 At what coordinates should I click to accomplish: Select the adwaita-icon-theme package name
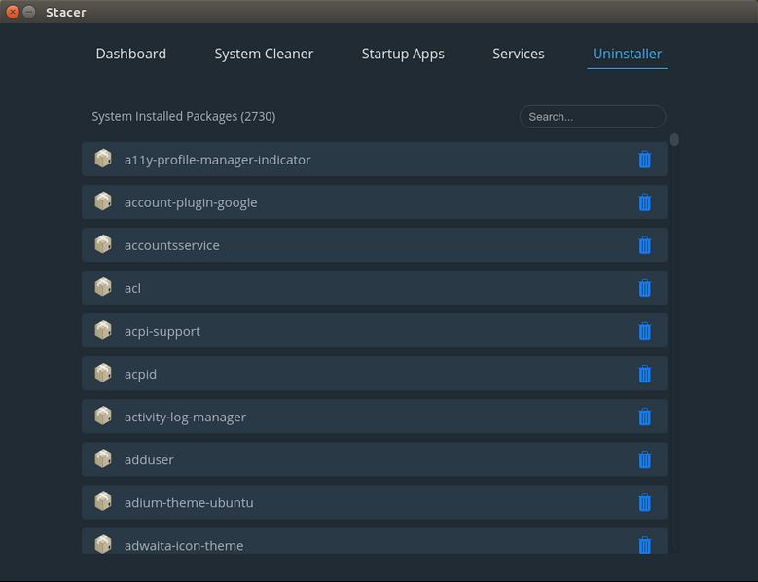(184, 546)
